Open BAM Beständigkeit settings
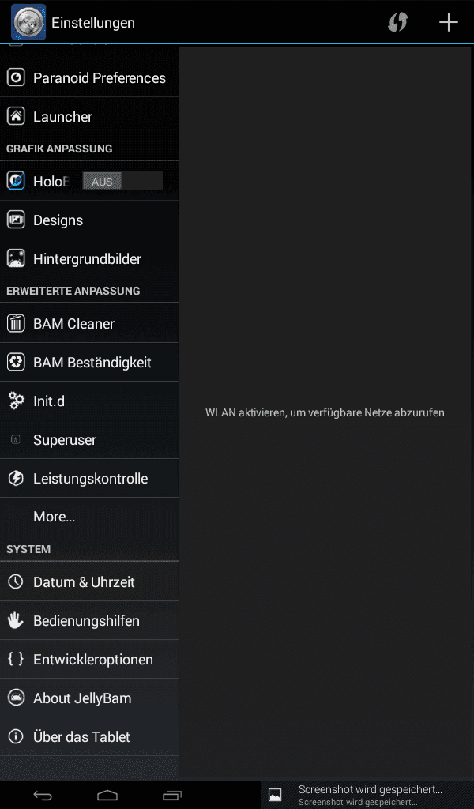474x809 pixels. (89, 362)
